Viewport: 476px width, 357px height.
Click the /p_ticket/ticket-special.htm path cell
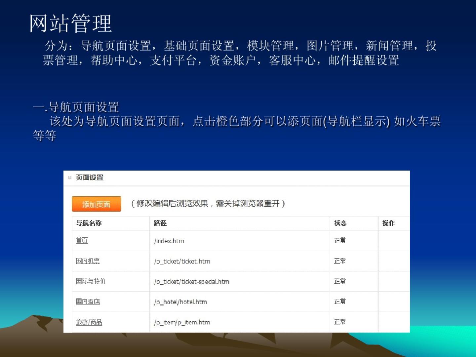pos(192,282)
